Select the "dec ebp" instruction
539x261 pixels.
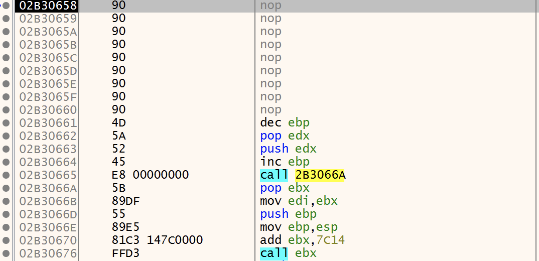point(285,123)
